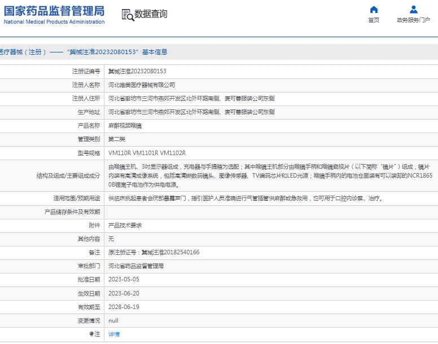Click the info bullet icon beside 注
The height and width of the screenshot is (344, 438).
(x=91, y=334)
